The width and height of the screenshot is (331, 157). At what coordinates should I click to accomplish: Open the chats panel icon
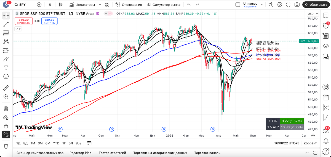coord(326,57)
